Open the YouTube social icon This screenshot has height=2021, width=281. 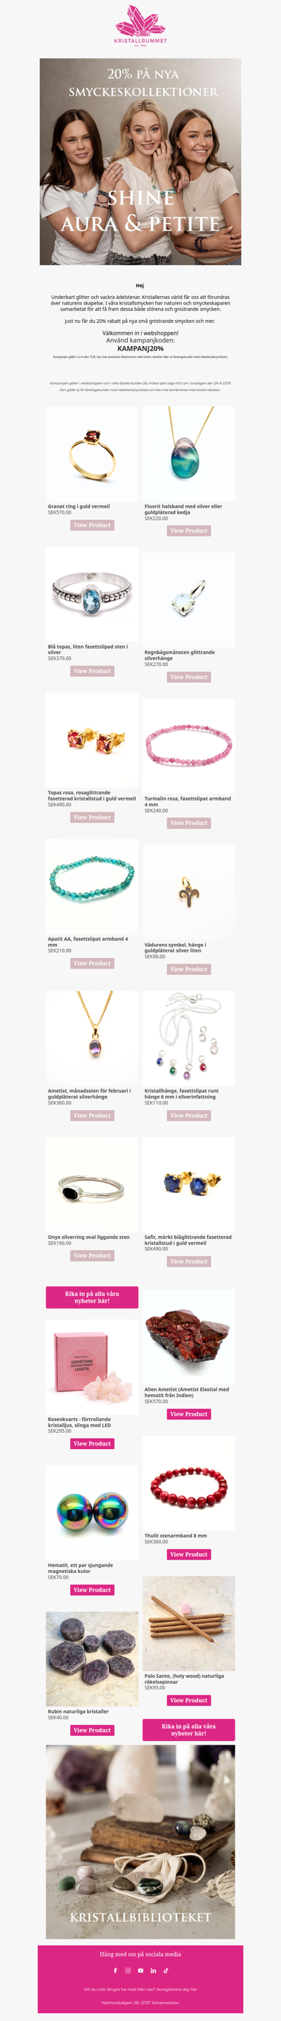coord(141,1970)
